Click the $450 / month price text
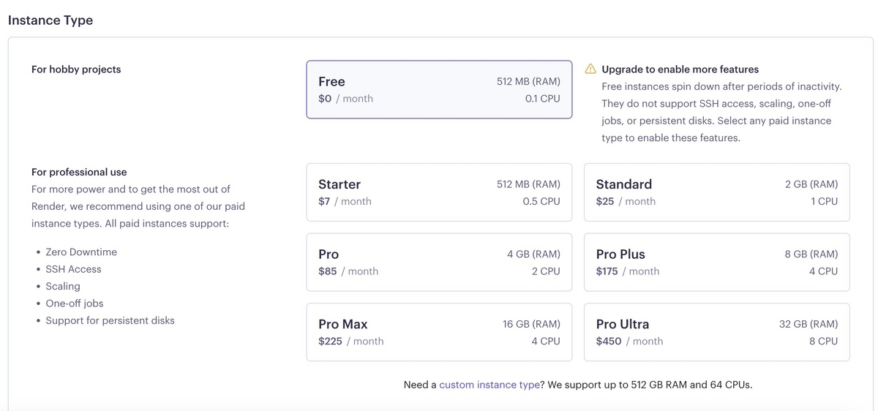Image resolution: width=878 pixels, height=411 pixels. [629, 341]
